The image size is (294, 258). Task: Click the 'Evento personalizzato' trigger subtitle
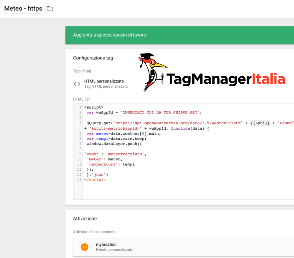tap(115, 250)
